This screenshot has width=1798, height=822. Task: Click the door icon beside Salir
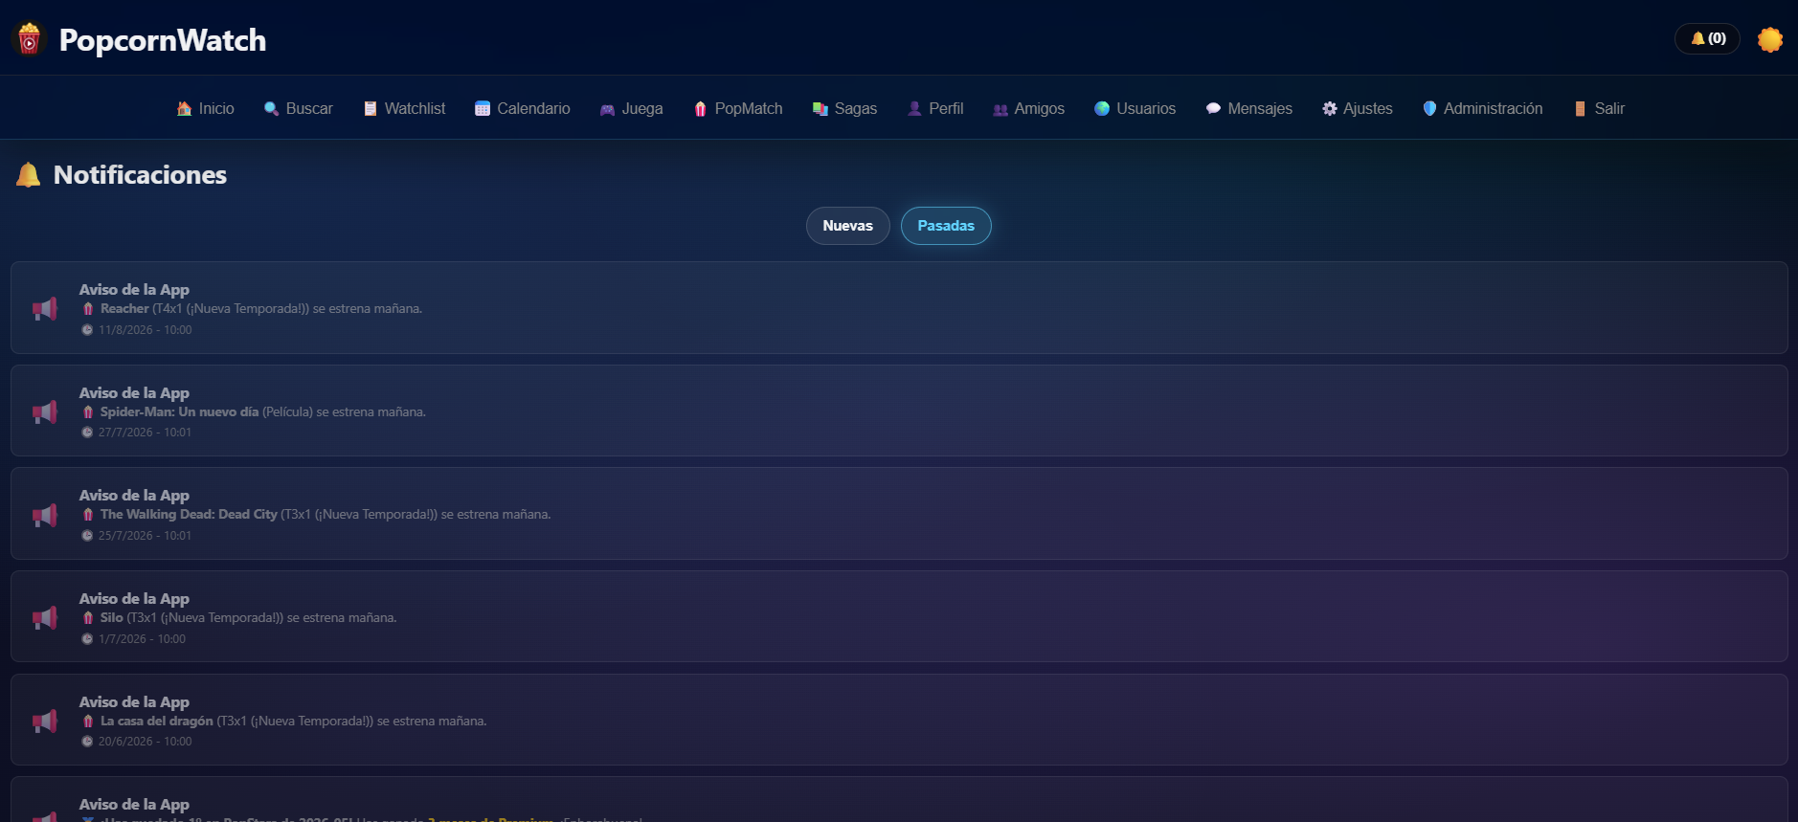click(x=1580, y=109)
